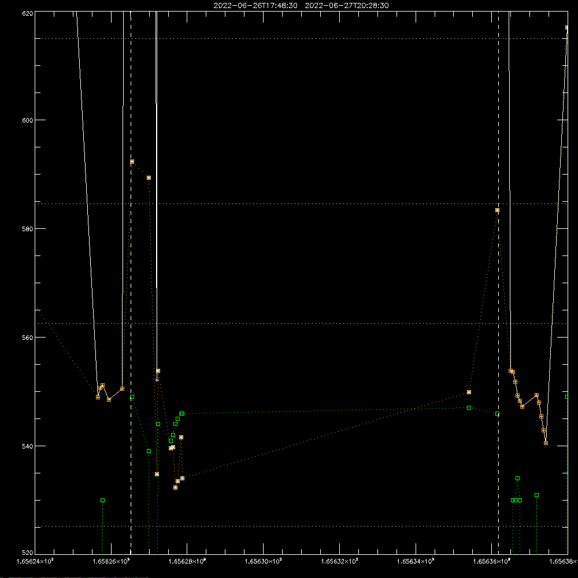The image size is (578, 578).
Task: Click the x-axis label 1.65630×10⁹
Action: click(x=264, y=561)
